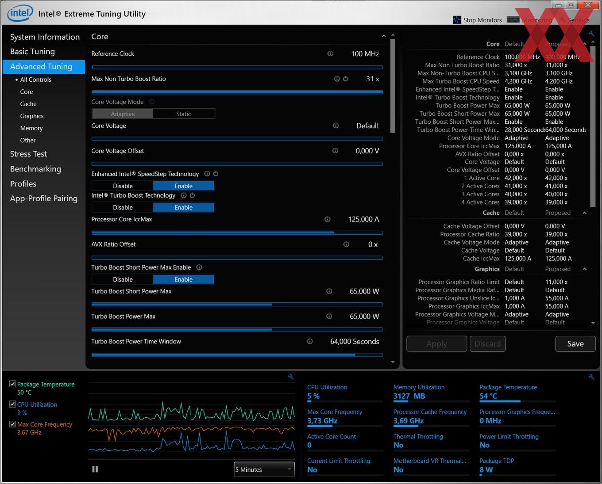
Task: Click Max Non Turbo Boost Ratio value 31 x
Action: (372, 79)
